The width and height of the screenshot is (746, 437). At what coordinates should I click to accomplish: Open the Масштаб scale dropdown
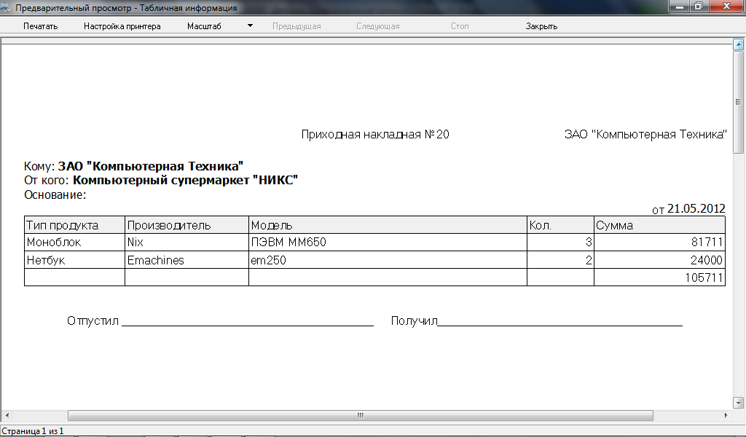coord(204,26)
